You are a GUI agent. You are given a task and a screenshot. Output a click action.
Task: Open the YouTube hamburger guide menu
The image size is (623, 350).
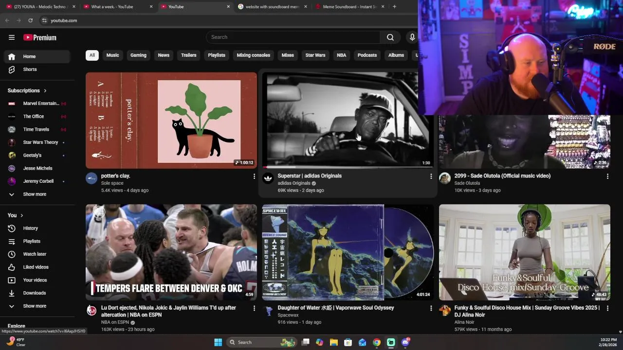[x=12, y=37]
